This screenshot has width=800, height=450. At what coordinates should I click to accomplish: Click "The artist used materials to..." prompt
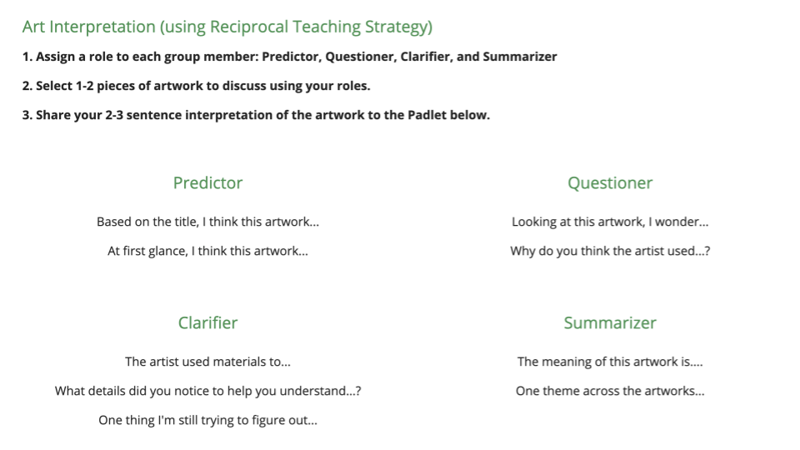(x=207, y=362)
